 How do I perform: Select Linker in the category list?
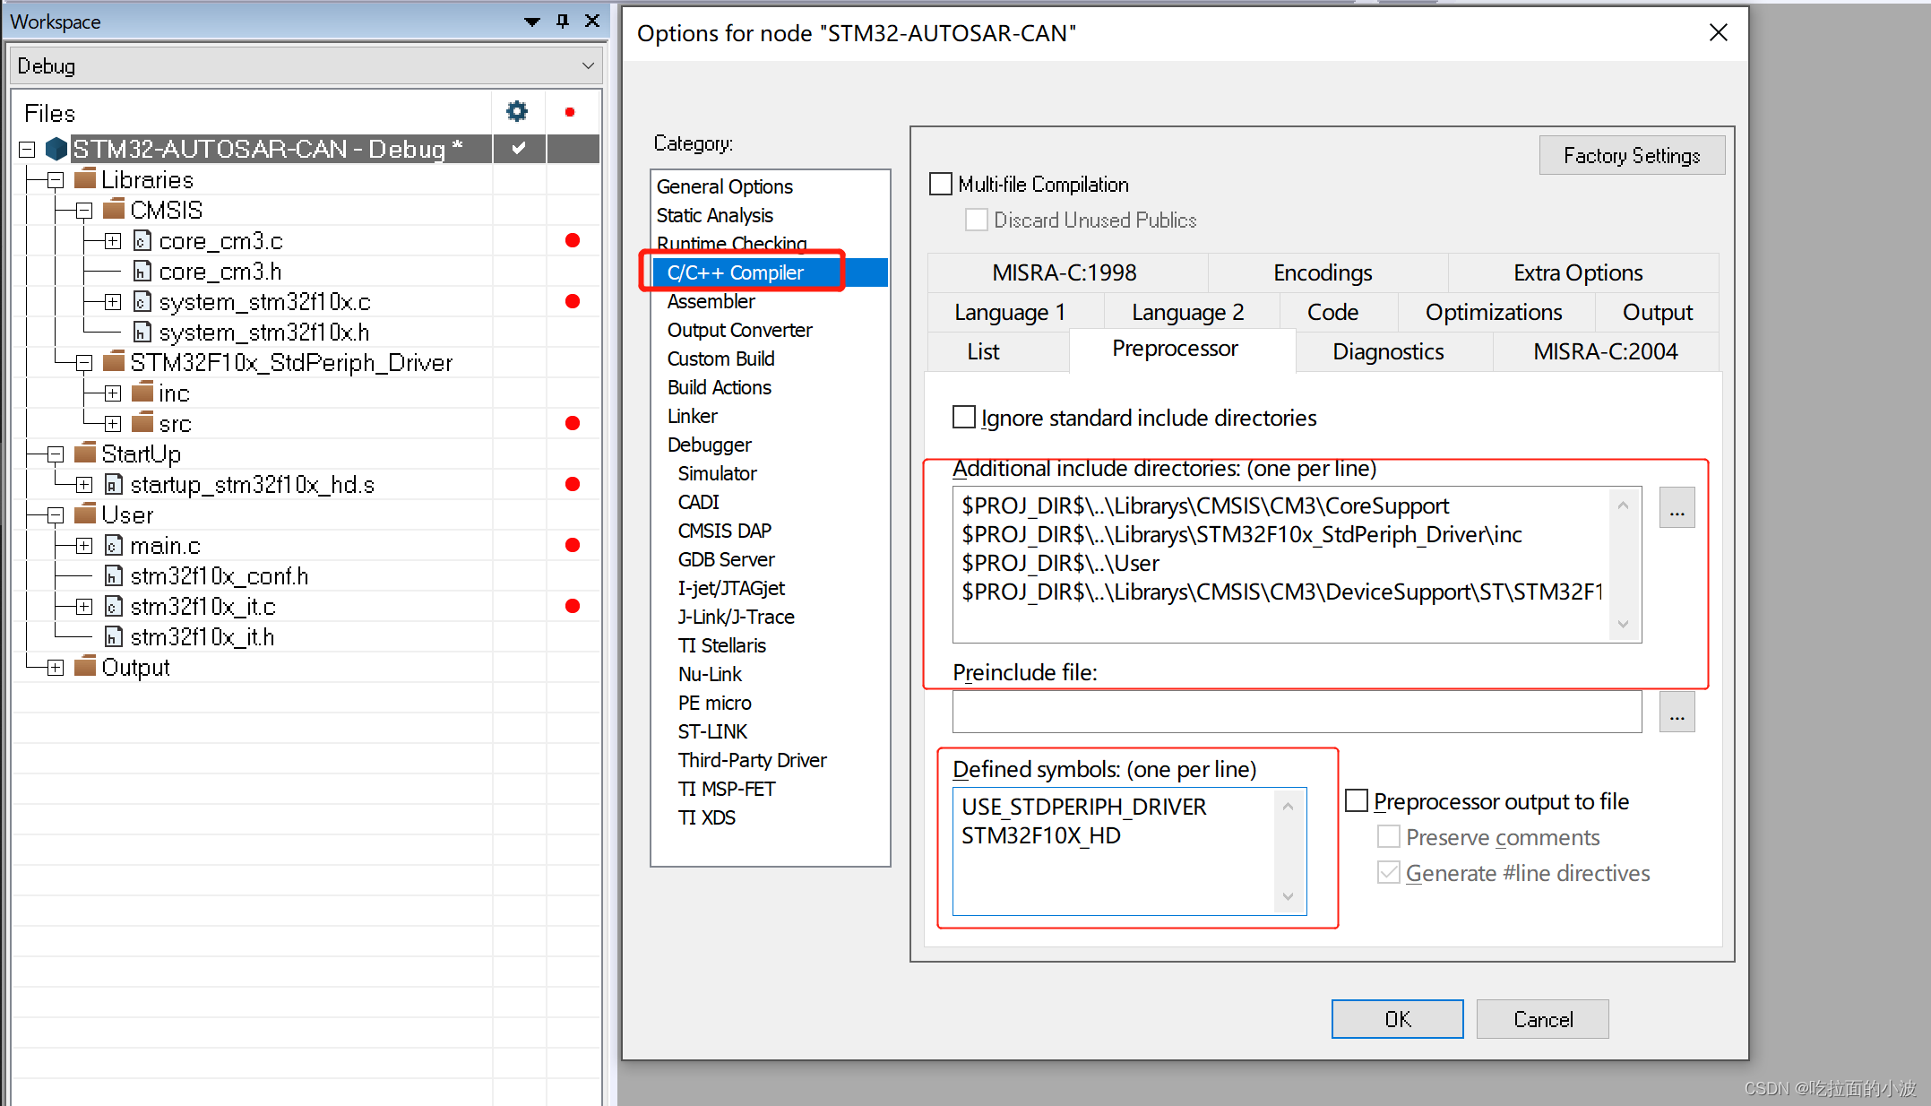point(693,416)
